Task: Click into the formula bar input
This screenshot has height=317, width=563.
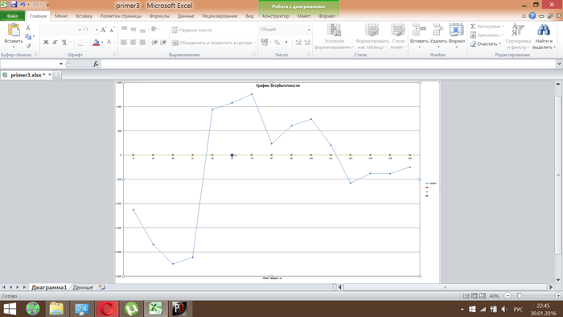Action: point(328,64)
